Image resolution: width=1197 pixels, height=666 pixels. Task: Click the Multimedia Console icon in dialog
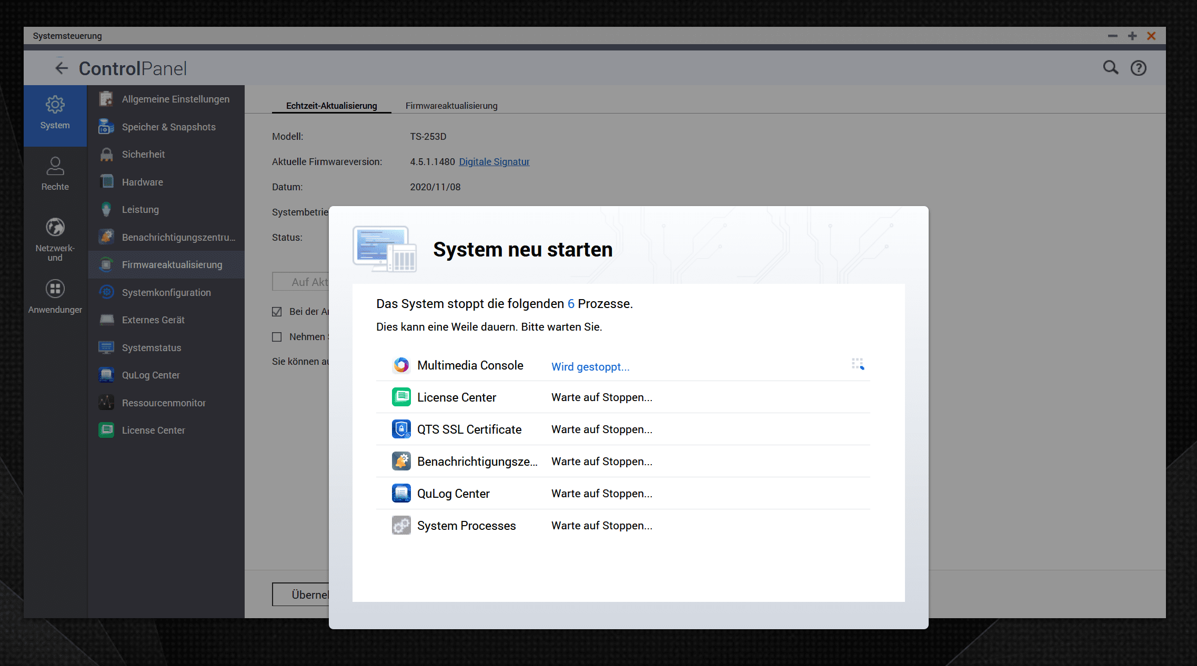(401, 365)
